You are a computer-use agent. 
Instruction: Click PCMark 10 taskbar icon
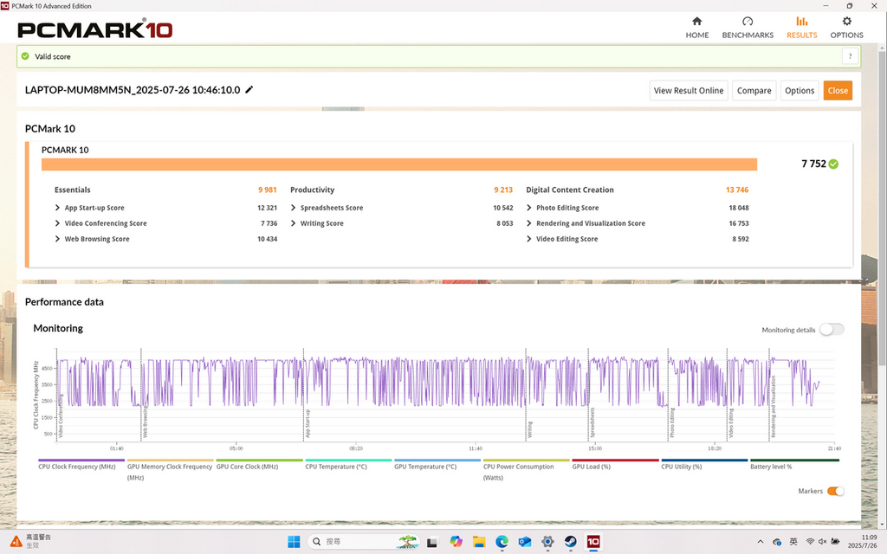click(x=592, y=542)
